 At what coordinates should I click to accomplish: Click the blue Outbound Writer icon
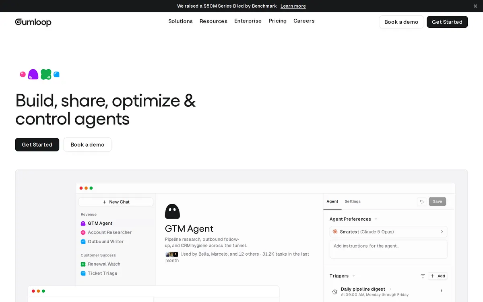pos(83,242)
